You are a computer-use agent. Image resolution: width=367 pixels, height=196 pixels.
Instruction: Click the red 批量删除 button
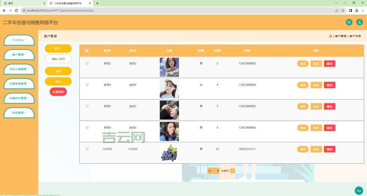58,92
